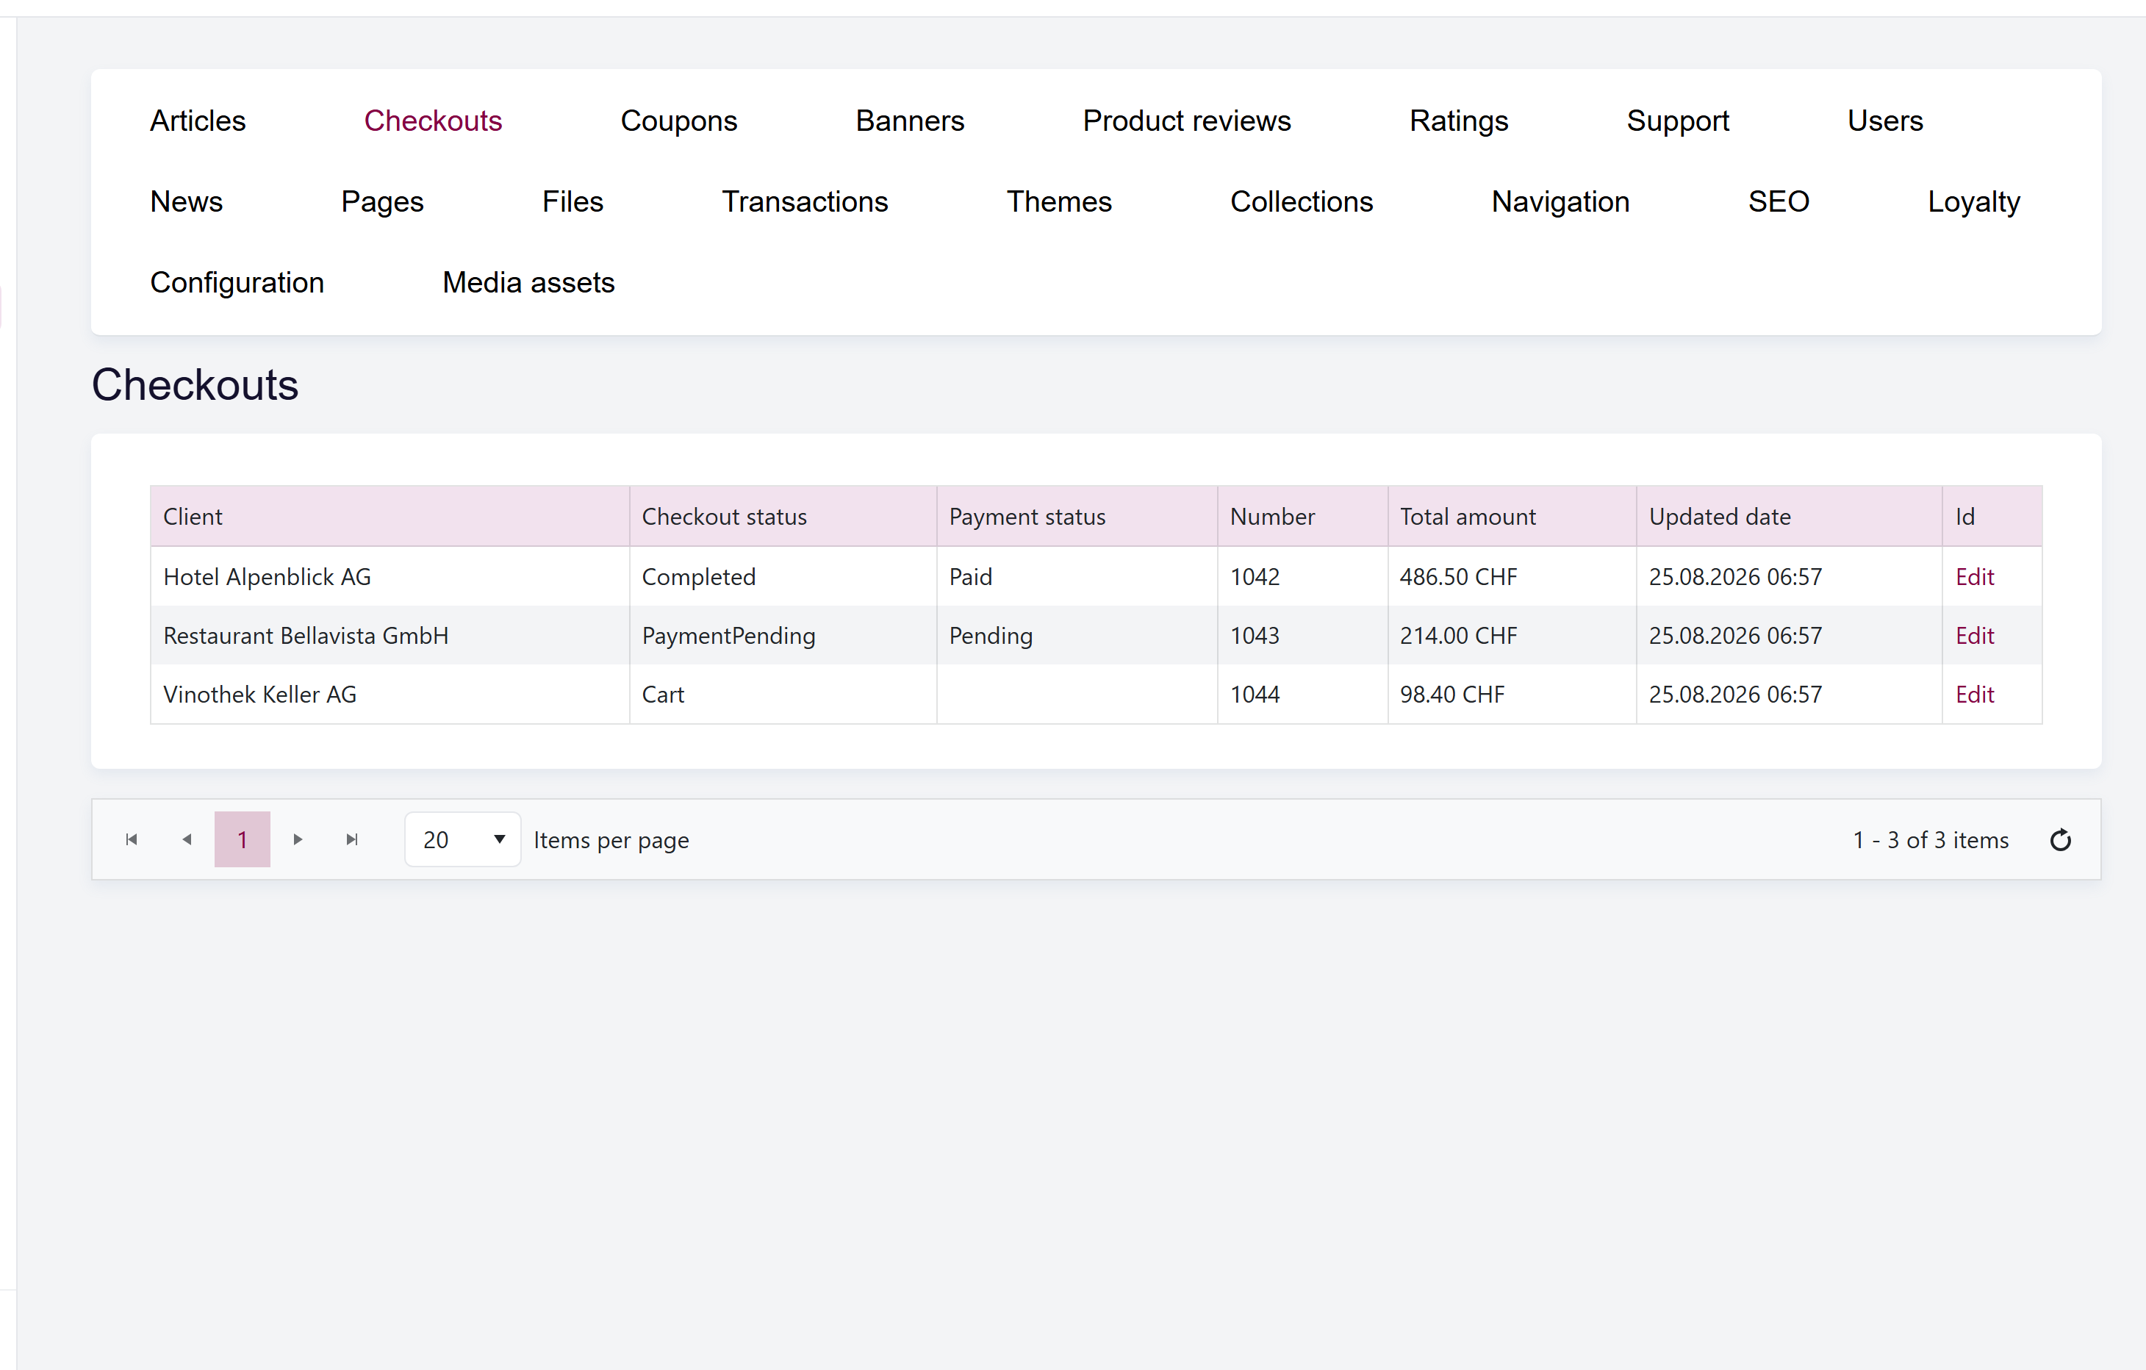Sort by Updated date column header

1789,516
